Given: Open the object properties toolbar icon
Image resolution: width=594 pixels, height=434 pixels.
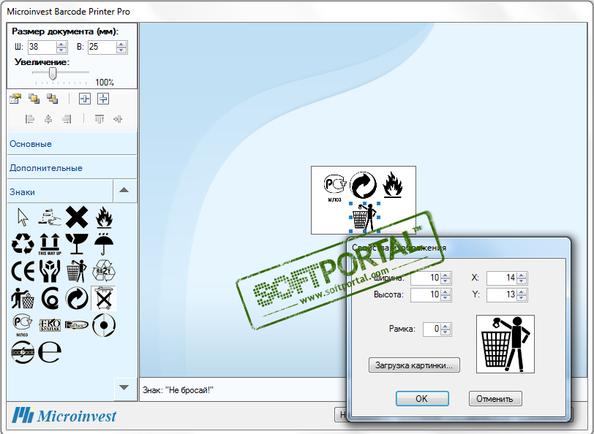Looking at the screenshot, I should (x=15, y=99).
